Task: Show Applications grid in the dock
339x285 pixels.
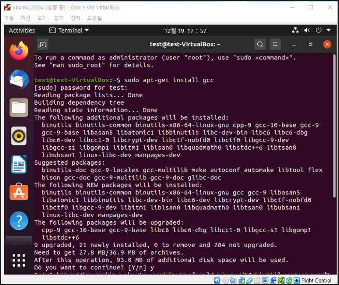Action: pyautogui.click(x=19, y=260)
